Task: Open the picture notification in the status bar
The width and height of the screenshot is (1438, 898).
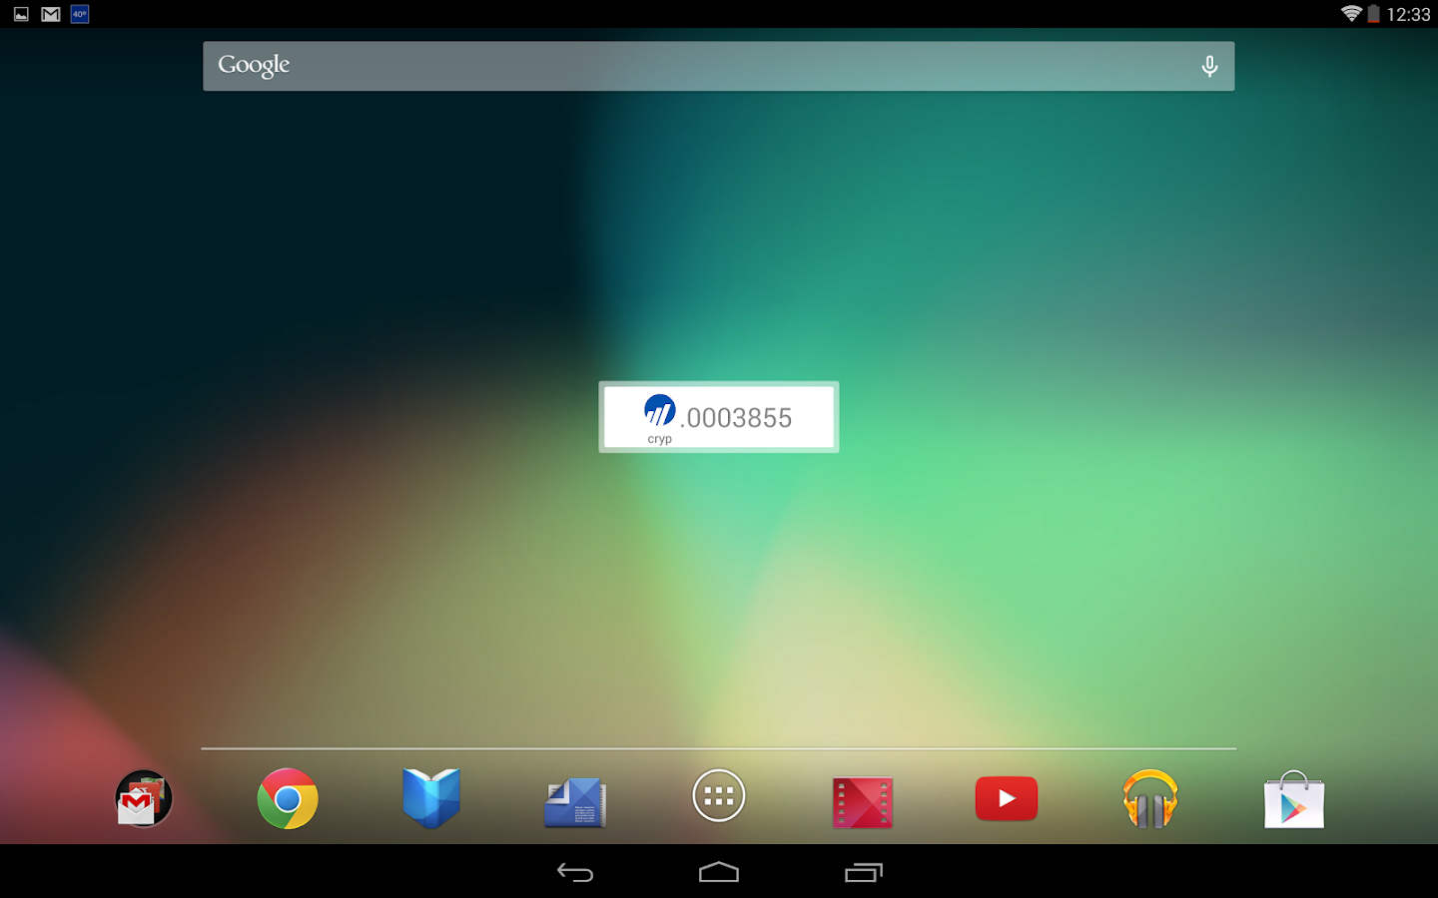Action: coord(21,14)
